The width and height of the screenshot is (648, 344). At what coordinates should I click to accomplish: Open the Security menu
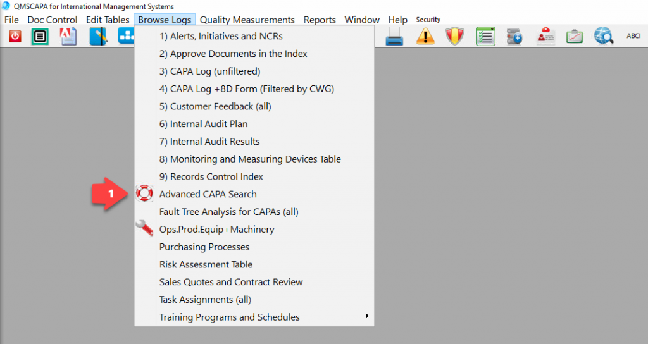click(428, 20)
